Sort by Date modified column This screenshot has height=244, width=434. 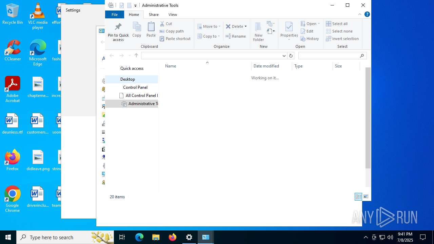pos(272,66)
